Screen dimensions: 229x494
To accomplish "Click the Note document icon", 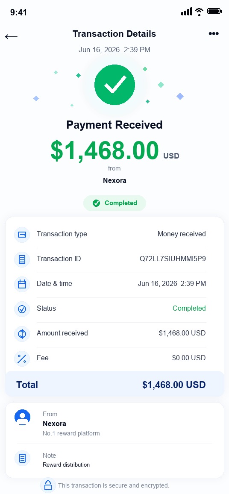I will pyautogui.click(x=22, y=458).
